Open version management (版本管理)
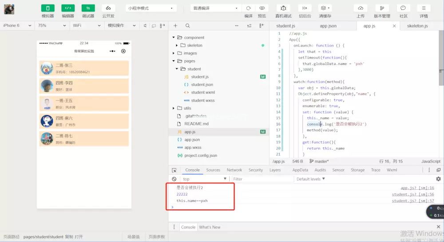The height and width of the screenshot is (242, 444). [x=382, y=8]
